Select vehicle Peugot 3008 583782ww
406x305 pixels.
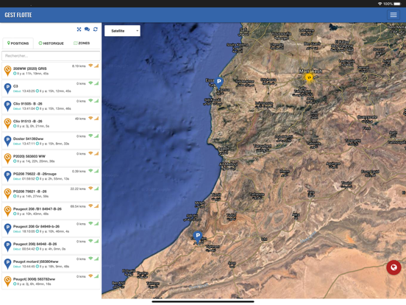(x=34, y=279)
